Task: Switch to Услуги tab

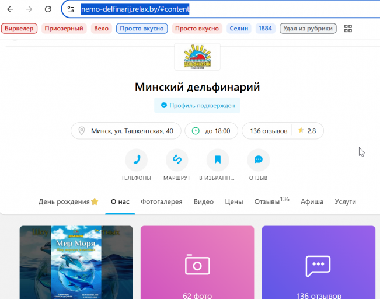Action: [346, 201]
